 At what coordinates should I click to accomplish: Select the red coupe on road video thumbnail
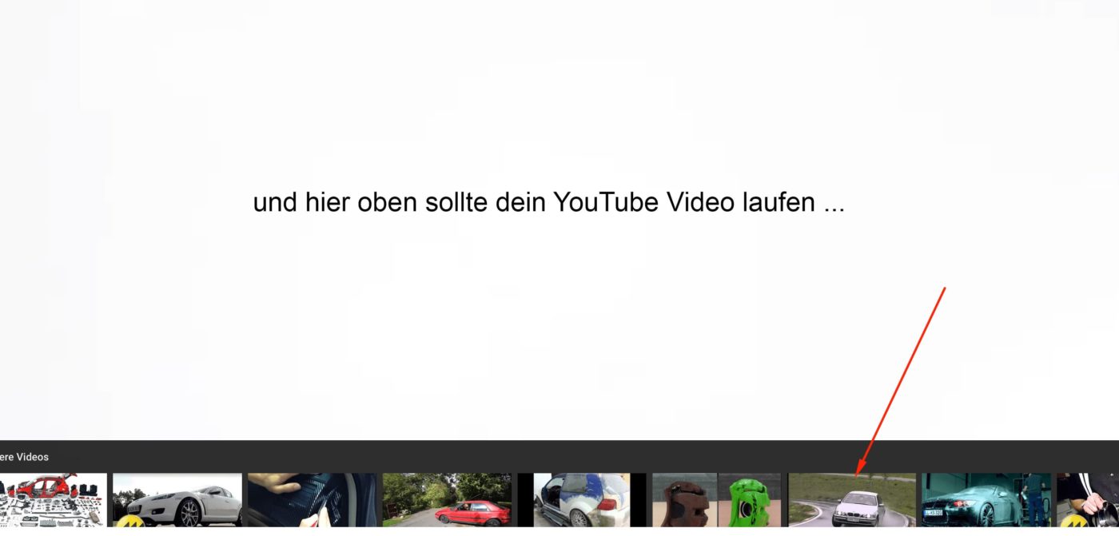[x=447, y=500]
